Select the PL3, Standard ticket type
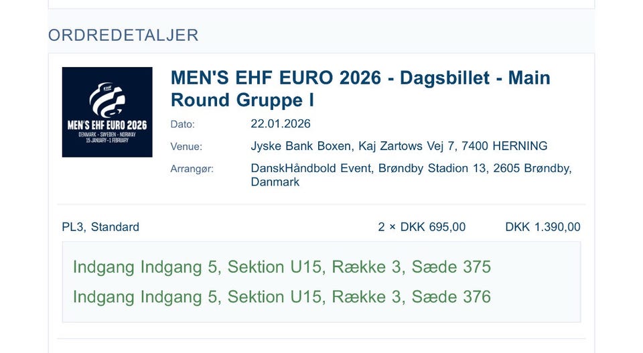The height and width of the screenshot is (353, 643). point(100,226)
